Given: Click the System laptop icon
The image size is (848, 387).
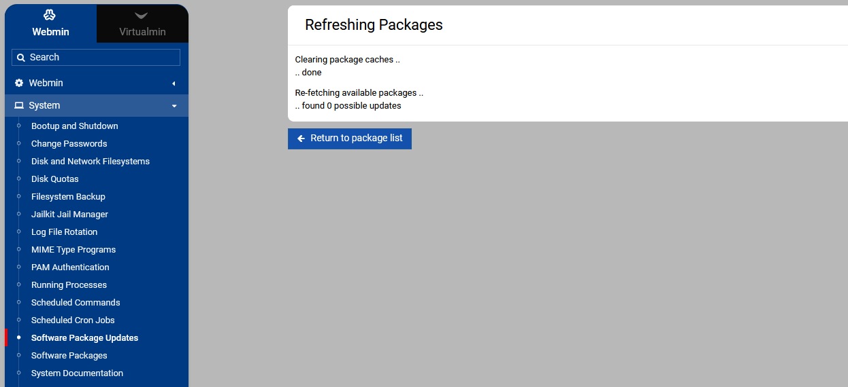Looking at the screenshot, I should [19, 105].
